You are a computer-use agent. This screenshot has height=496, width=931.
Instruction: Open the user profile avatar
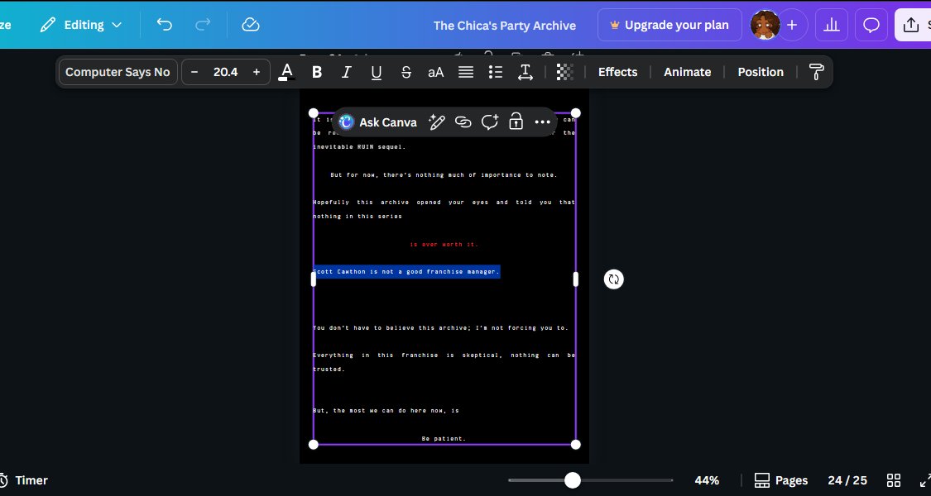click(765, 25)
